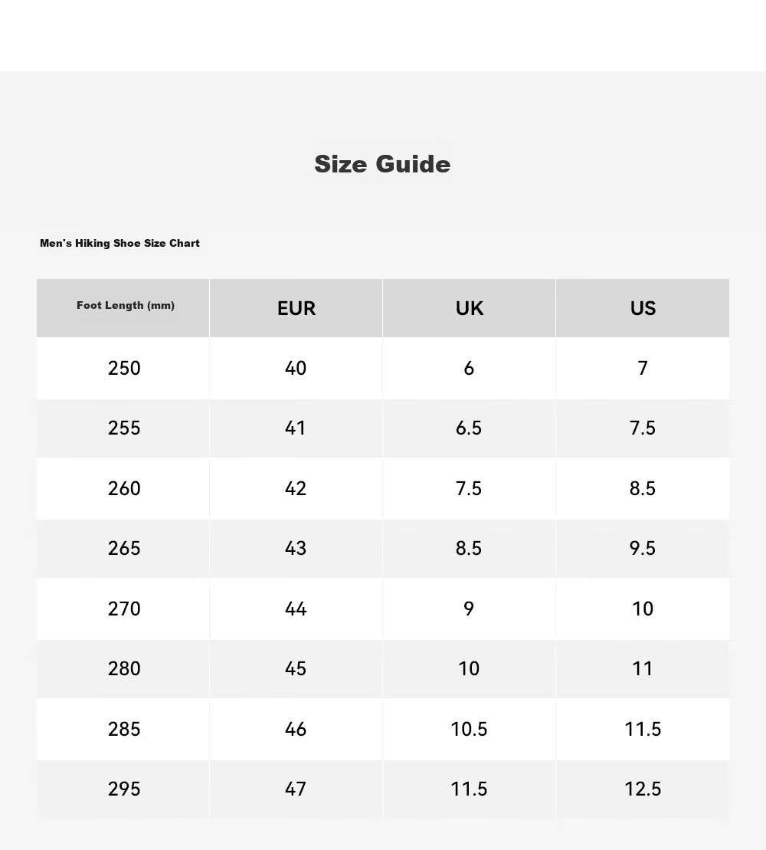Screen dimensions: 766x850
Task: Click the Size Guide heading
Action: click(x=382, y=164)
